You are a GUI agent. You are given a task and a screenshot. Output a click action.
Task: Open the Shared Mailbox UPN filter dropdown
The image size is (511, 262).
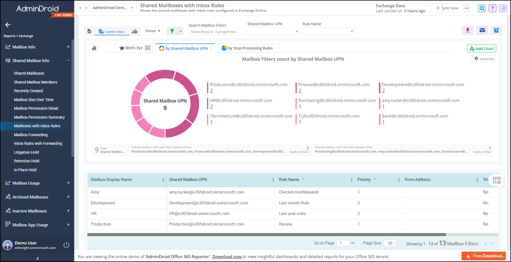(273, 31)
